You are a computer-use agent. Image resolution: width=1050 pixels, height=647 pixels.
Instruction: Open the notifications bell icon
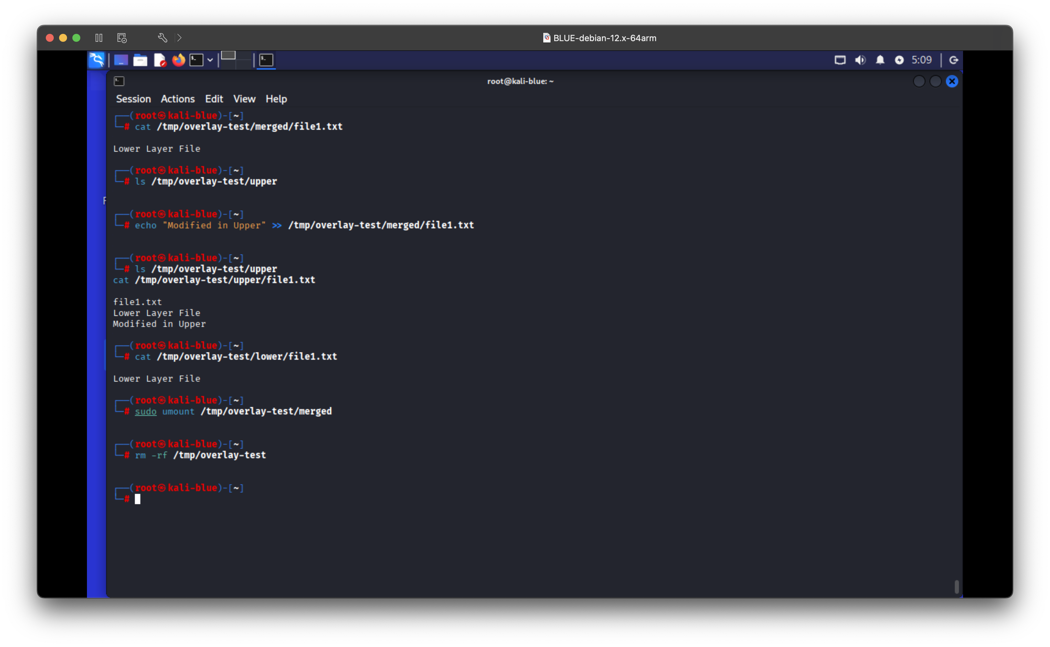click(x=880, y=60)
